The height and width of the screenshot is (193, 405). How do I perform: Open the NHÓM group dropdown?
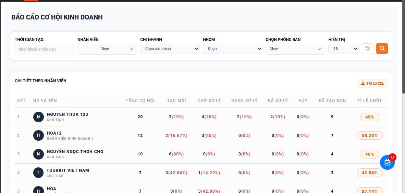232,49
